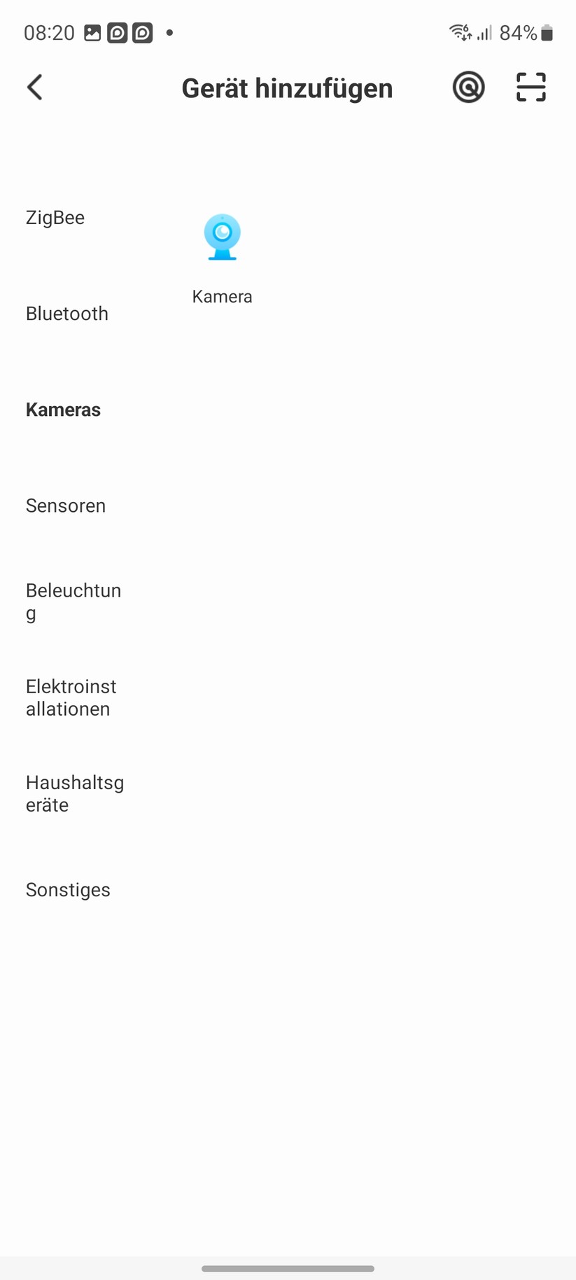Open the Beleuchtung category
The height and width of the screenshot is (1280, 576).
point(73,601)
